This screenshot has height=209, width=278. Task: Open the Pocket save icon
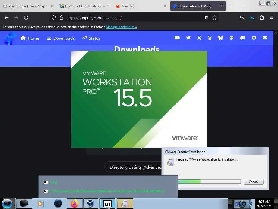pyautogui.click(x=242, y=17)
